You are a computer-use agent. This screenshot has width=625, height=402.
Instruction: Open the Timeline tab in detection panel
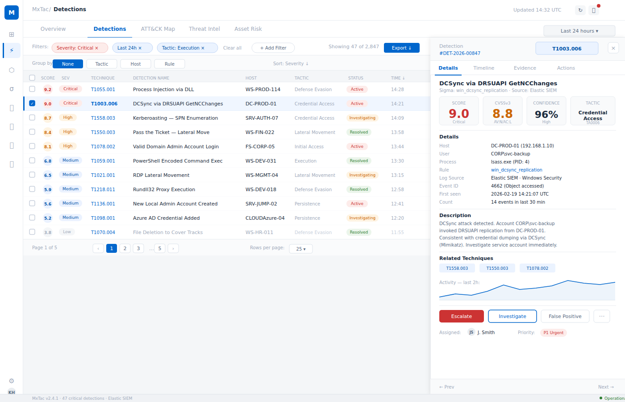coord(483,68)
